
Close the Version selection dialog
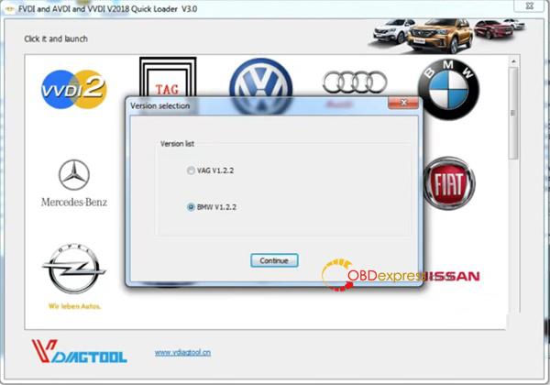tap(403, 103)
